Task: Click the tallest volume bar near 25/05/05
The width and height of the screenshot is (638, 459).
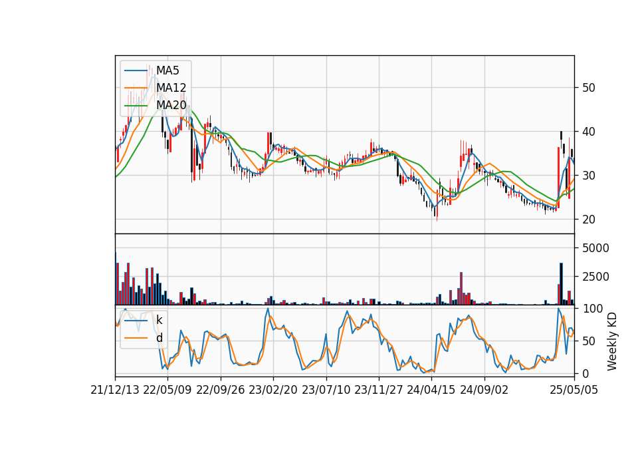Action: pos(562,284)
